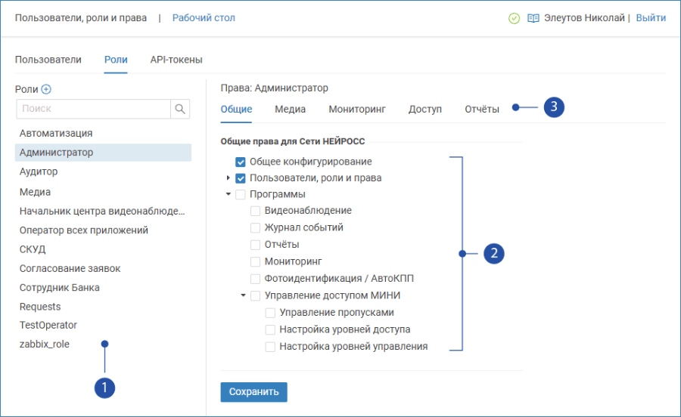
Task: Check the Журнал событий checkbox
Action: click(x=256, y=228)
